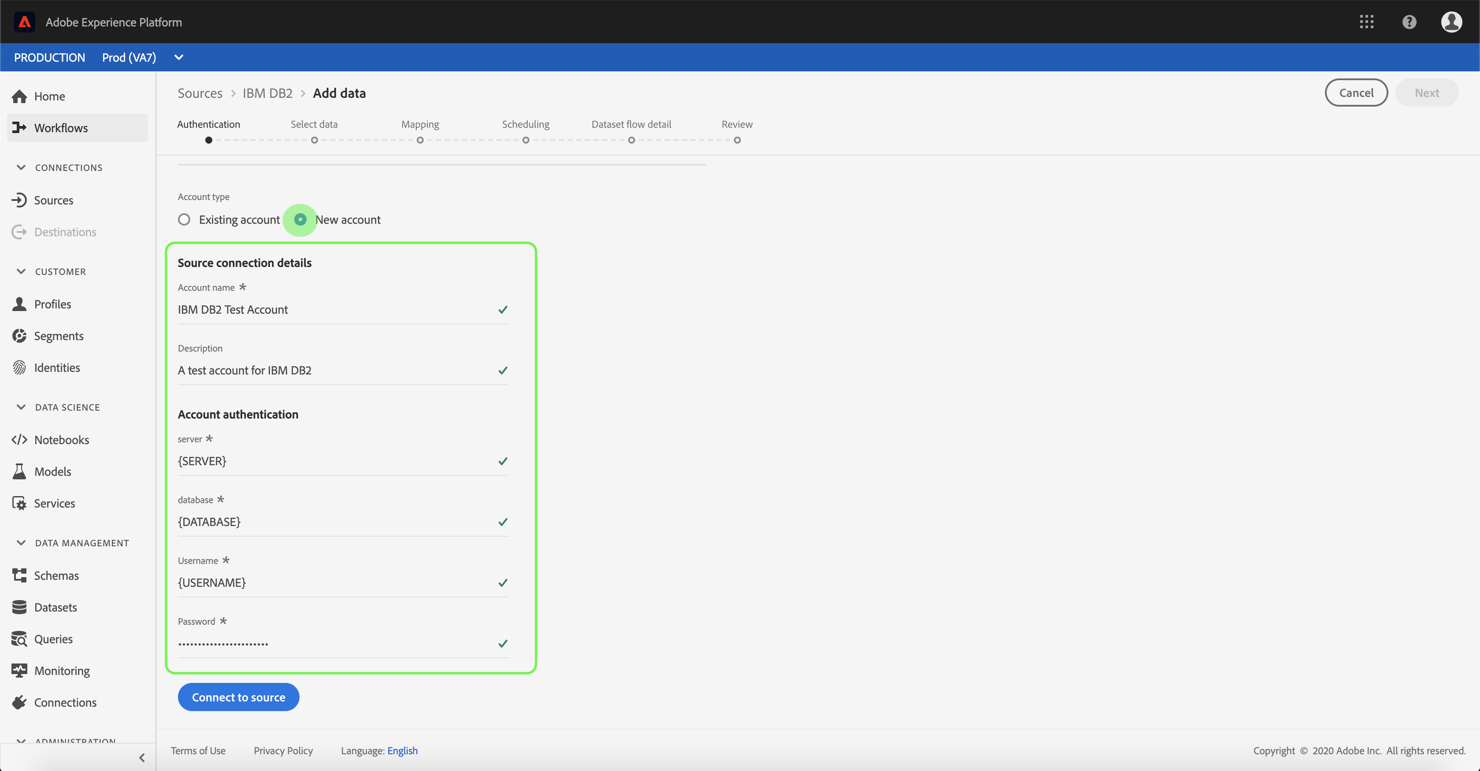Open the Identities fingerprint icon
1480x771 pixels.
point(19,368)
